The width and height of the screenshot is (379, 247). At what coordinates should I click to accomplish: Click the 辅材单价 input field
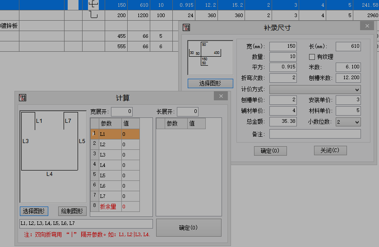[x=283, y=111]
